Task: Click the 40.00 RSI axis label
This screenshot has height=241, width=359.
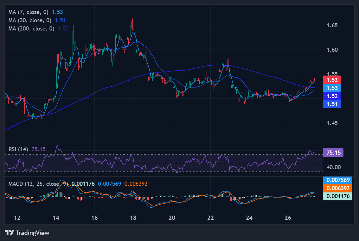Action: click(x=333, y=167)
